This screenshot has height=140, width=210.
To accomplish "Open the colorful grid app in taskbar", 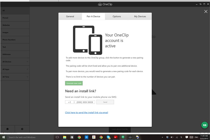I will [94, 137].
